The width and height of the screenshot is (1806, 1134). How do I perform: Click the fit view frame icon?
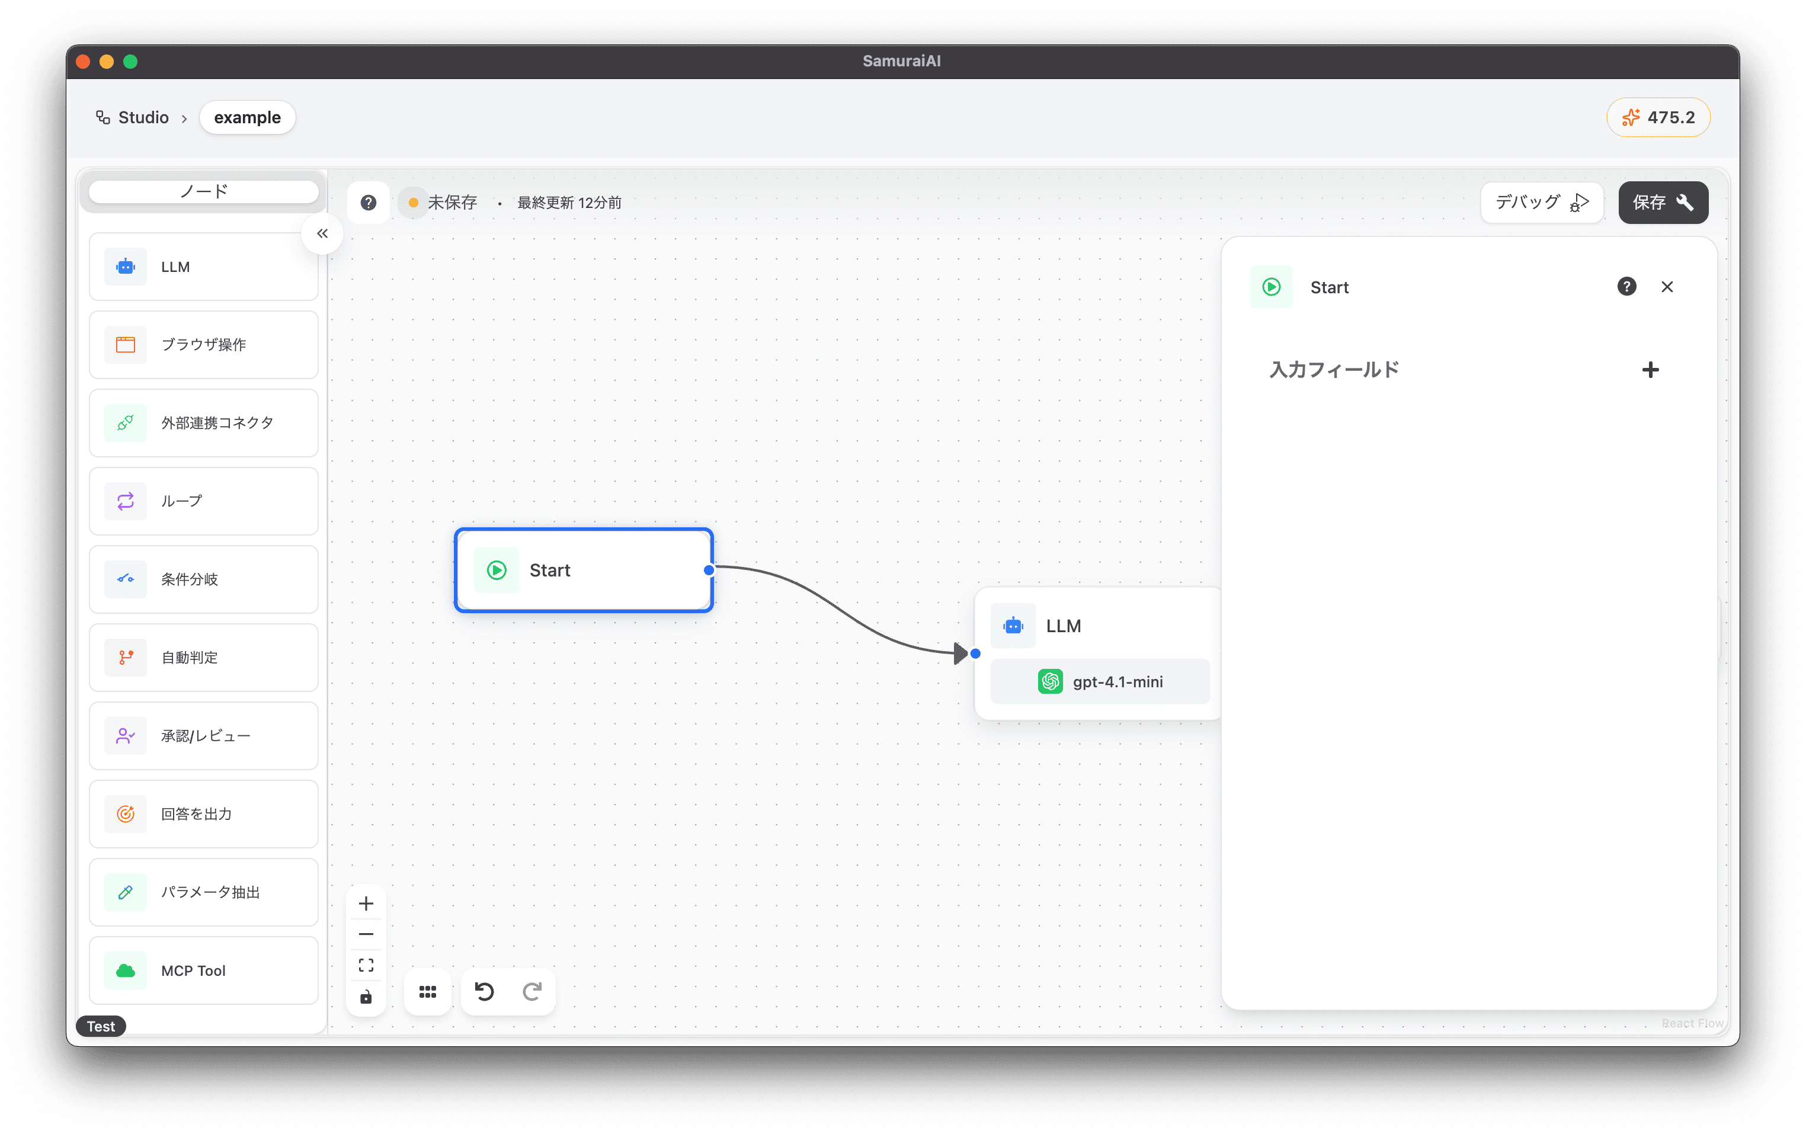click(x=366, y=965)
